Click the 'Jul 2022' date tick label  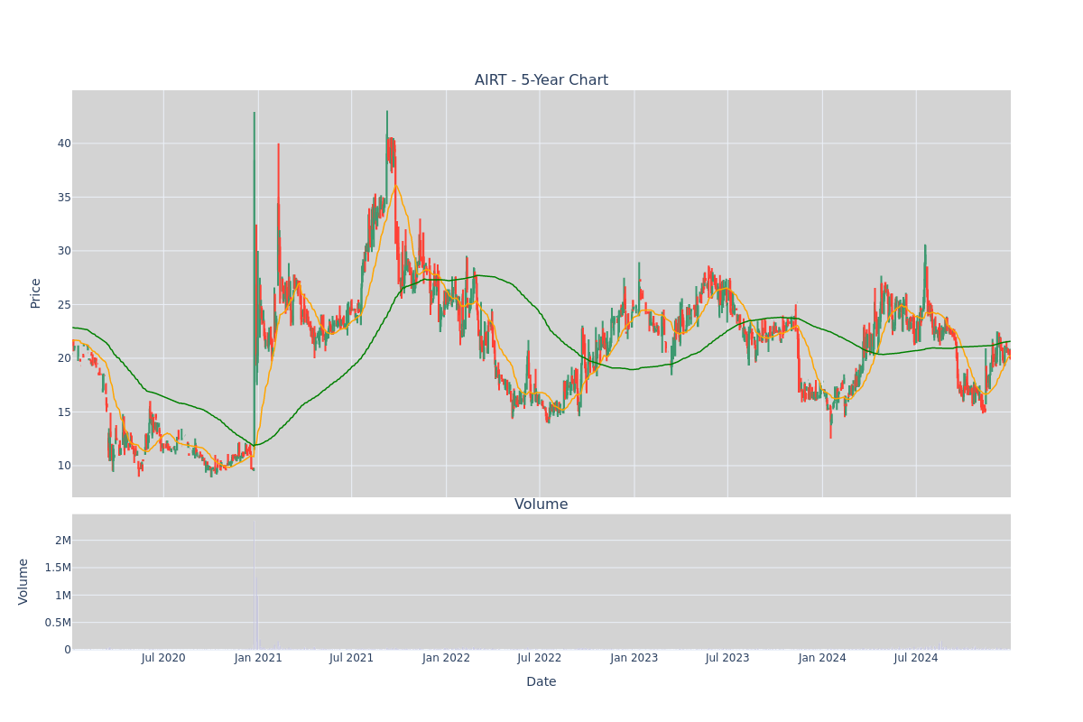coord(540,658)
